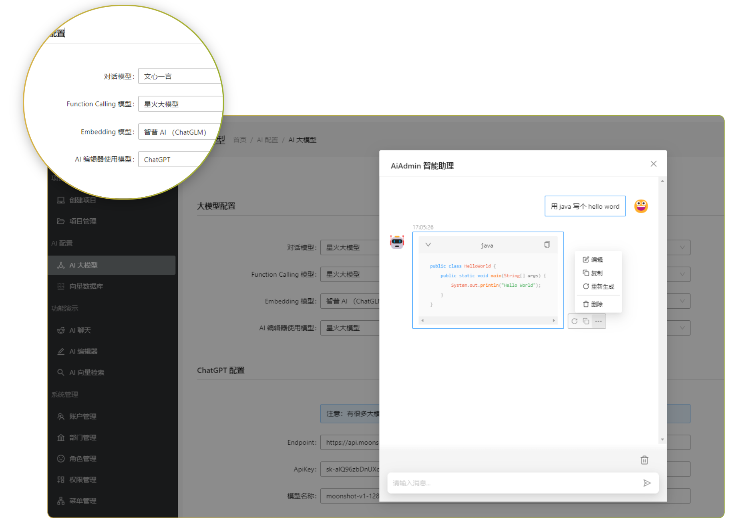Image resolution: width=730 pixels, height=523 pixels.
Task: Click the AI 聊天 robot icon
Action: pyautogui.click(x=61, y=330)
